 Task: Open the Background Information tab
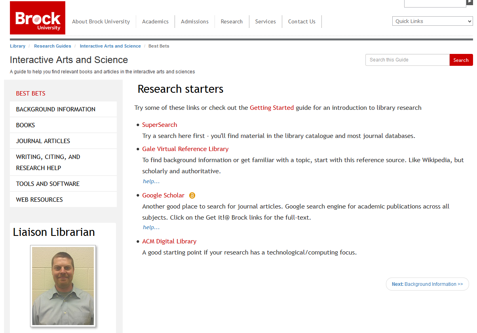63,109
